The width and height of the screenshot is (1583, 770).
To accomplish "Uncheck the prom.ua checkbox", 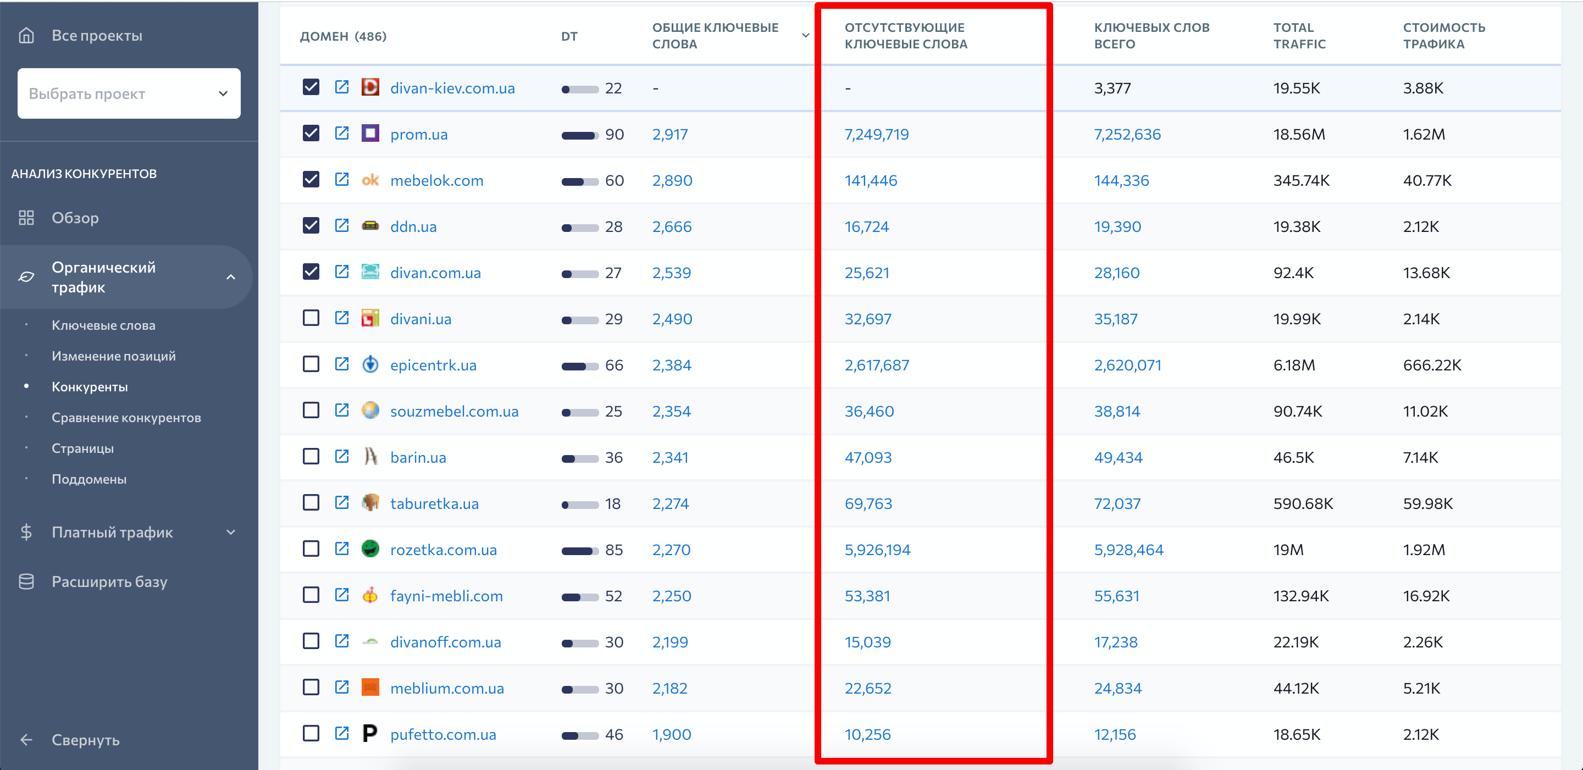I will point(311,134).
